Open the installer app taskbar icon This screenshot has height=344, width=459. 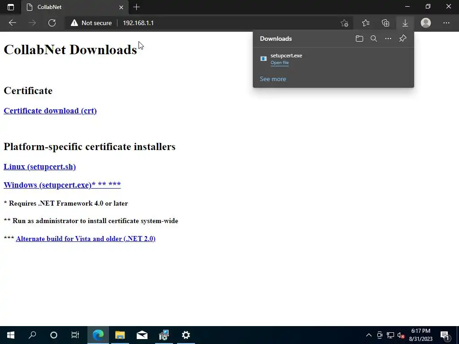click(164, 335)
